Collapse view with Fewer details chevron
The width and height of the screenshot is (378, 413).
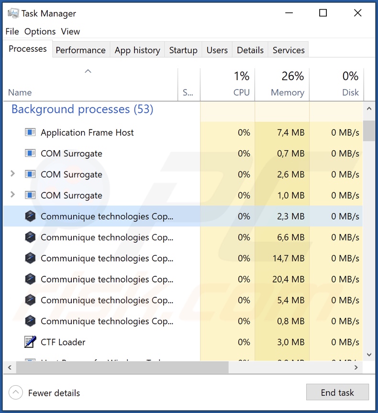[x=16, y=393]
